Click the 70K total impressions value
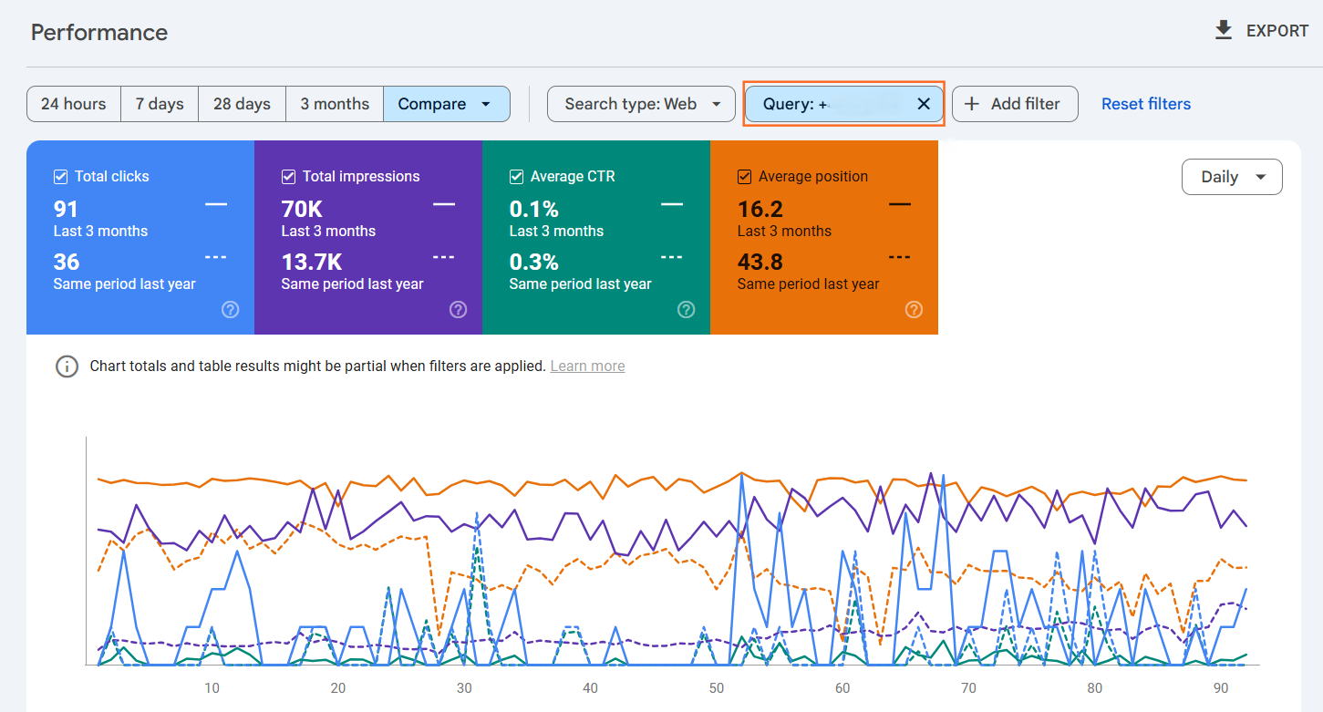 (x=302, y=209)
